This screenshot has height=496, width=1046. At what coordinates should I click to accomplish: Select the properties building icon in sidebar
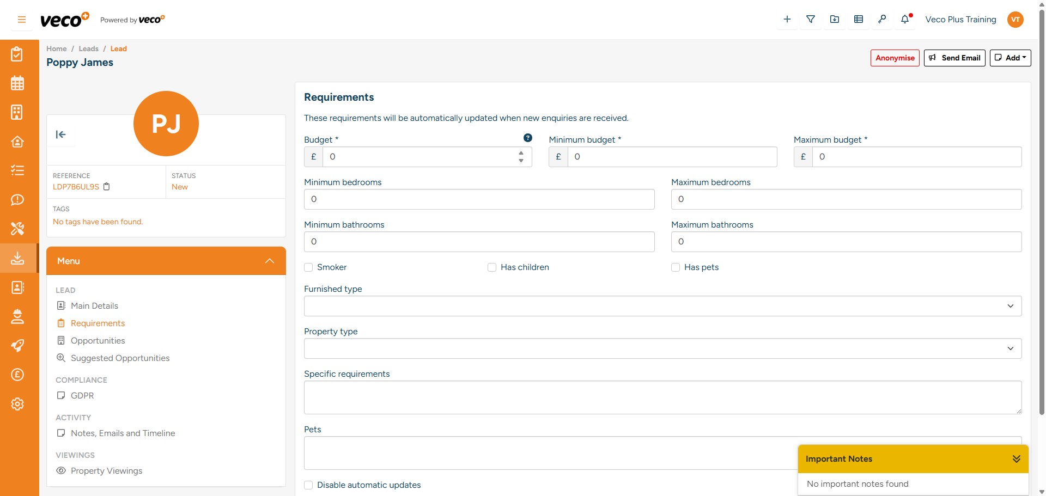coord(17,112)
